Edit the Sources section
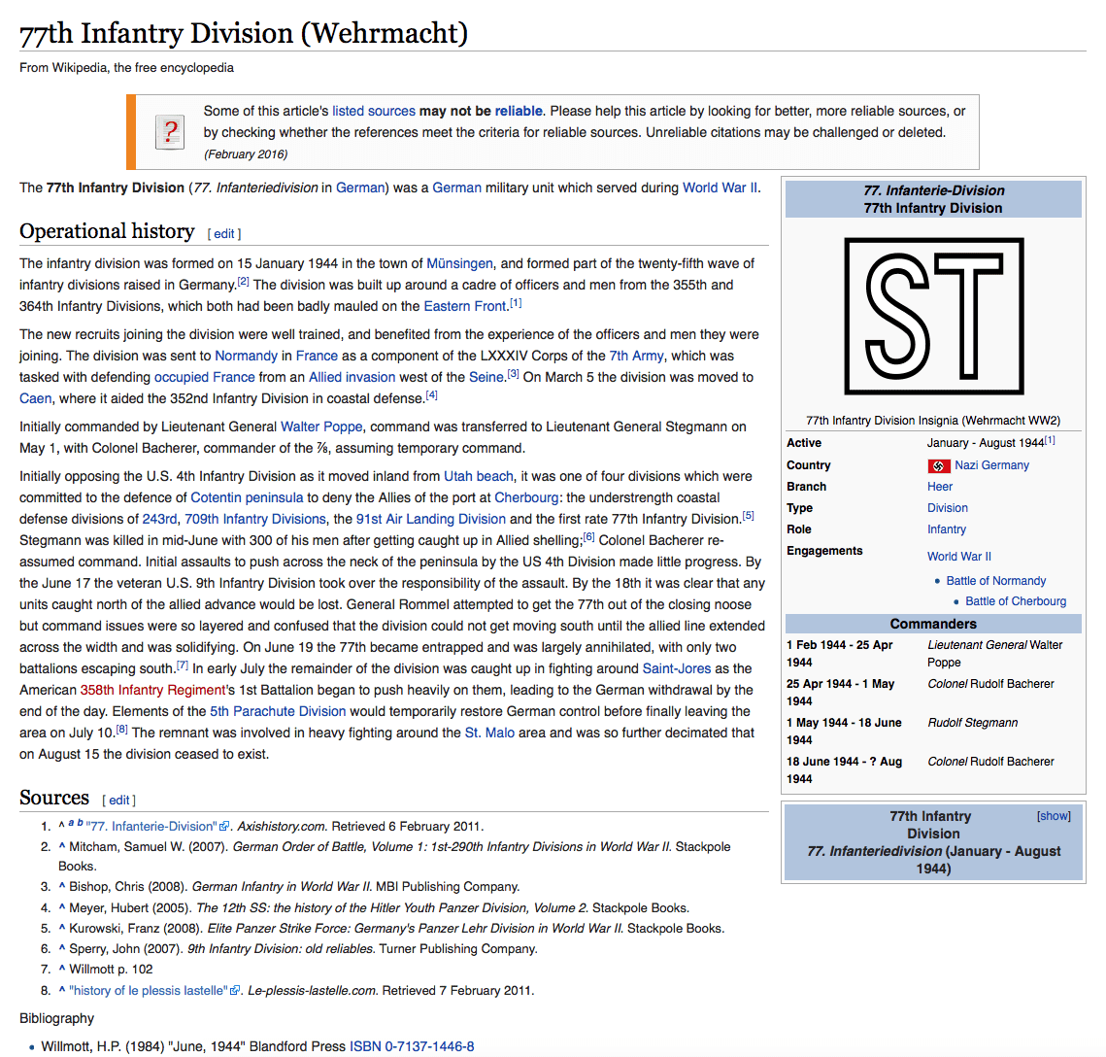 coord(118,801)
